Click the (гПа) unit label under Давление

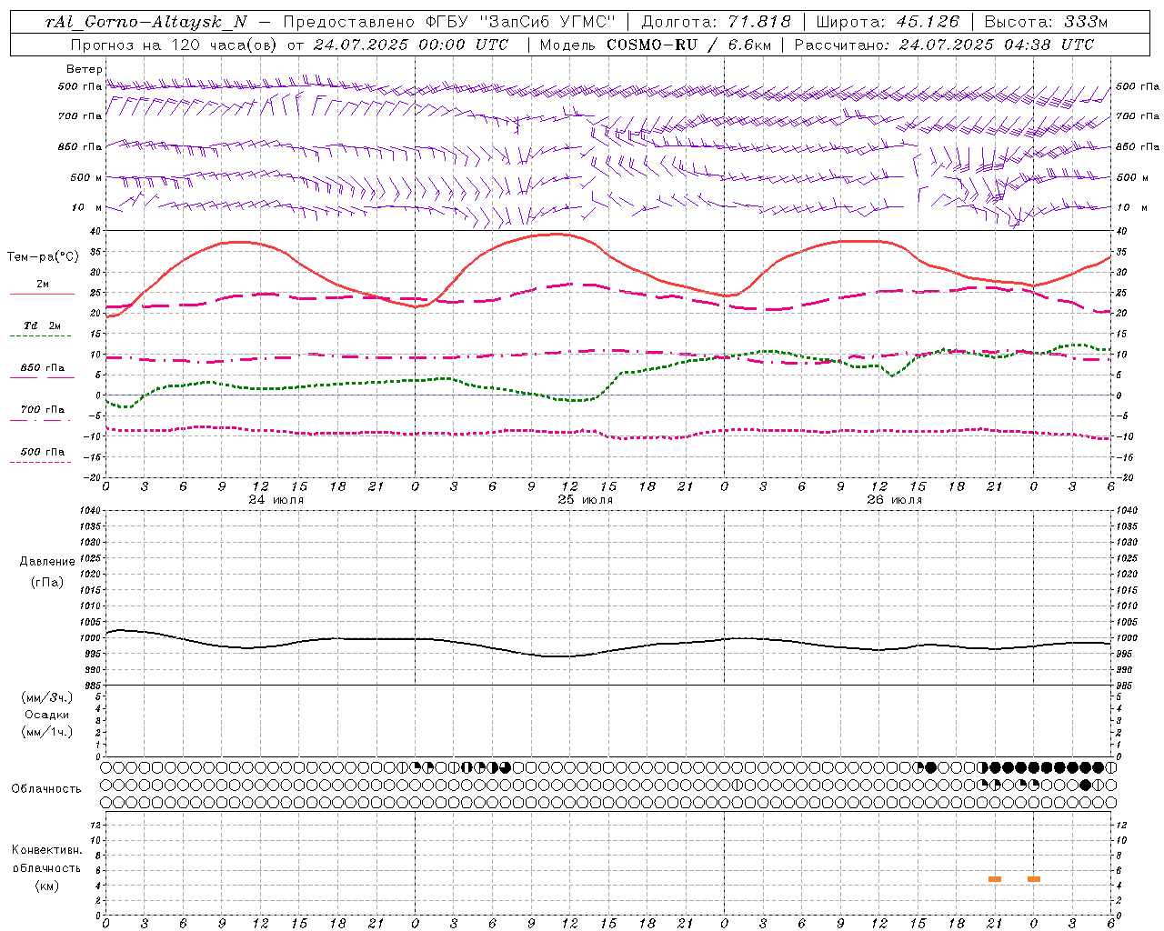pos(47,582)
